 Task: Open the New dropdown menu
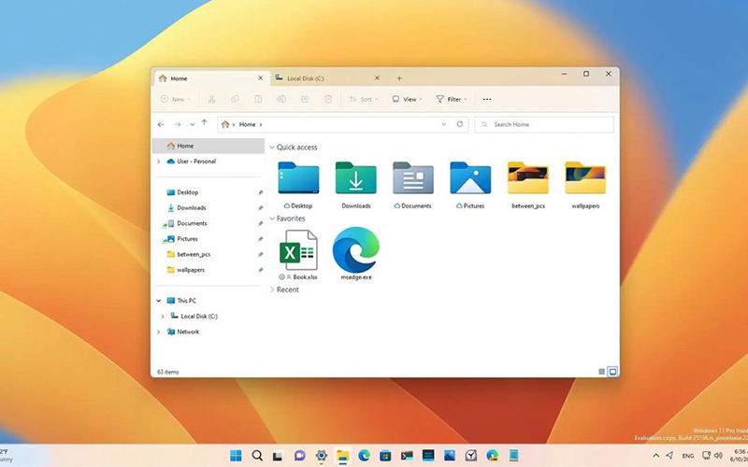tap(176, 99)
